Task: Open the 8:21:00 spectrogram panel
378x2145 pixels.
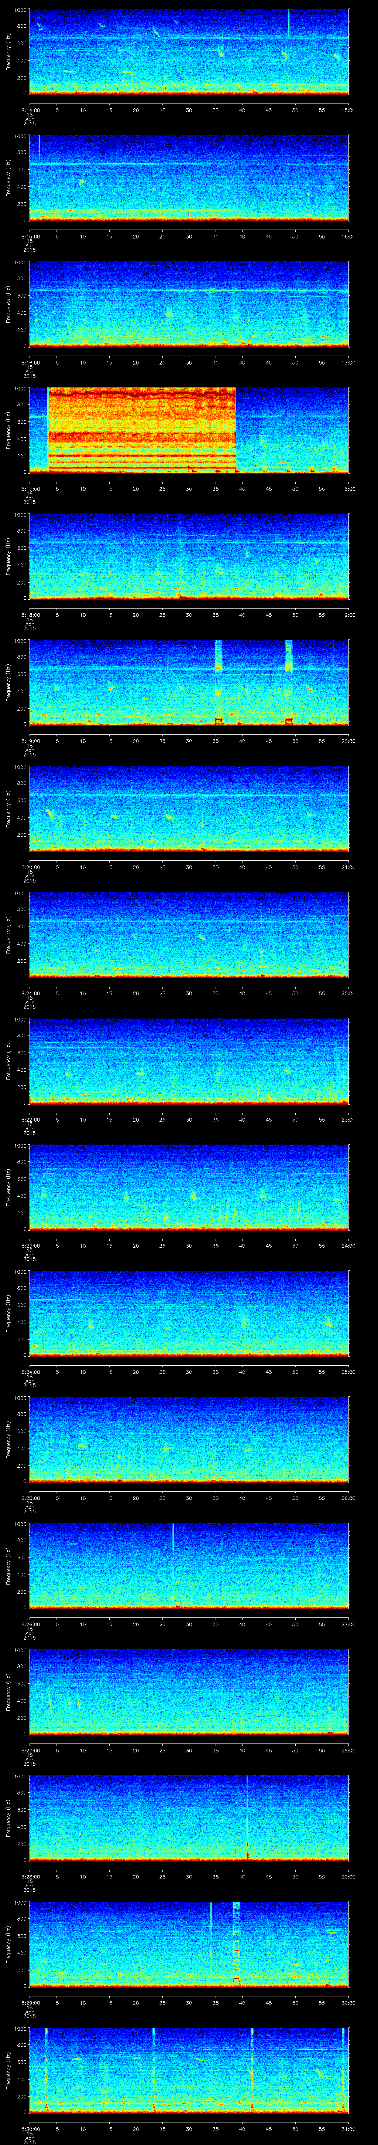Action: tap(189, 934)
